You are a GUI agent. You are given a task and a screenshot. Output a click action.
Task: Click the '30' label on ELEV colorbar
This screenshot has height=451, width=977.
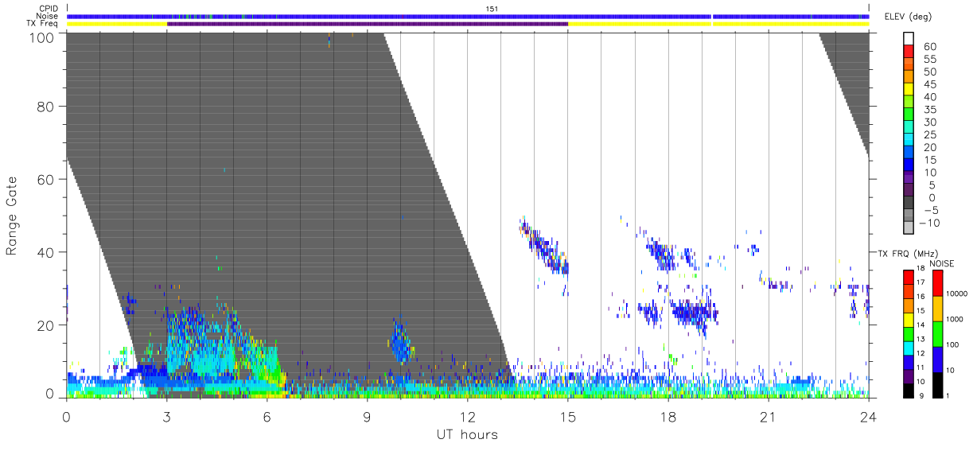click(x=930, y=122)
